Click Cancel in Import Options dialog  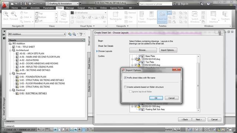(x=171, y=98)
